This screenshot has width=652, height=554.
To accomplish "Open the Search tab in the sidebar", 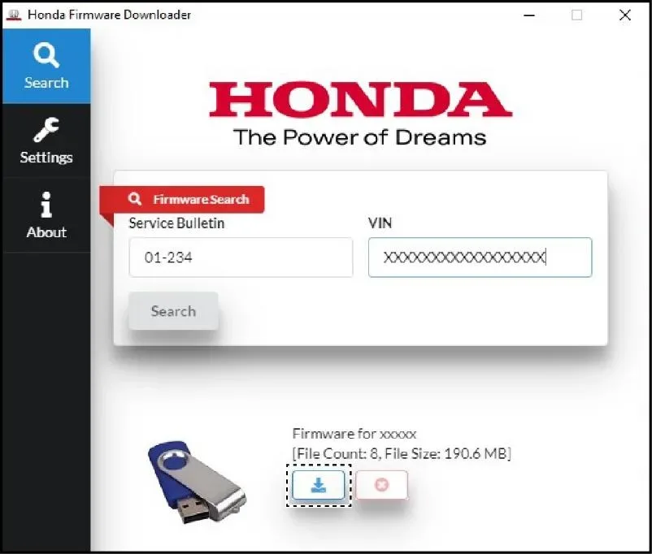I will coord(46,66).
